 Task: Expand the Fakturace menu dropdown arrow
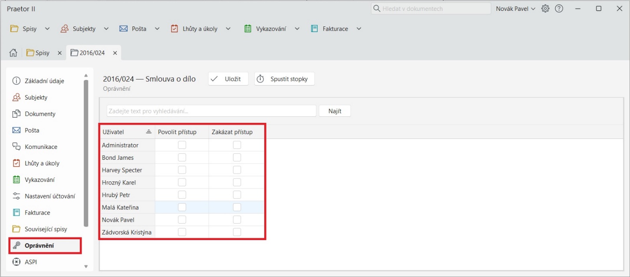coord(359,29)
